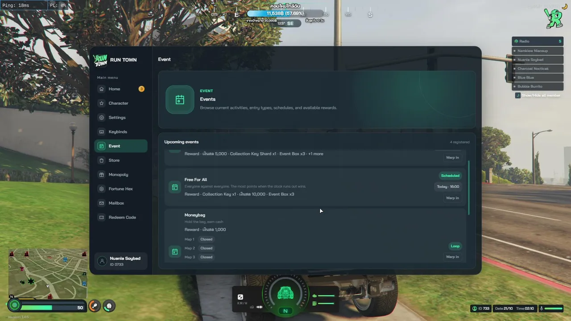Click the Moneybag event calendar icon
Screen dimensions: 571x321
coord(175,252)
